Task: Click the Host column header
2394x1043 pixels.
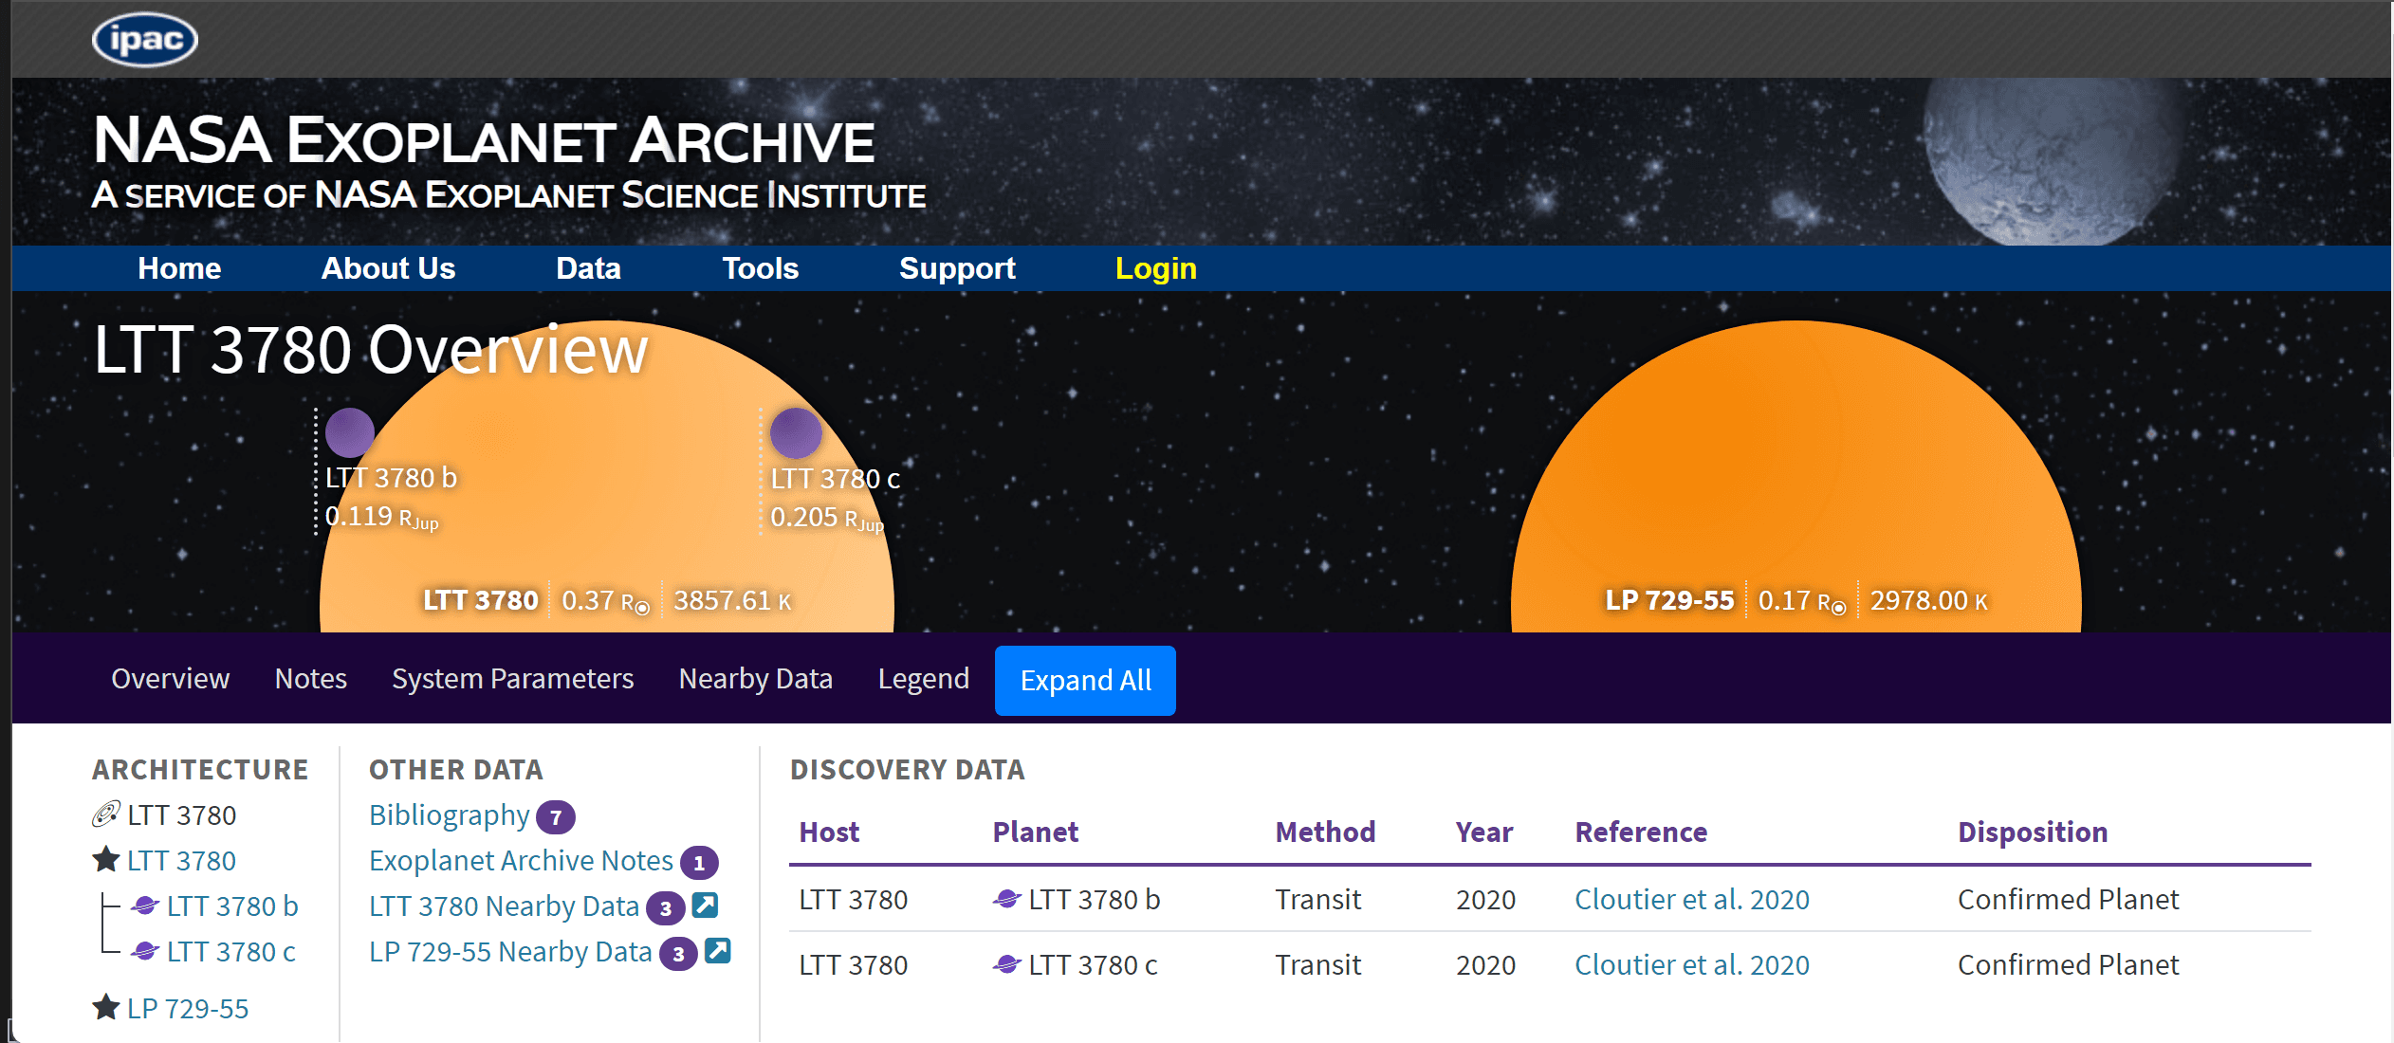Action: 829,833
